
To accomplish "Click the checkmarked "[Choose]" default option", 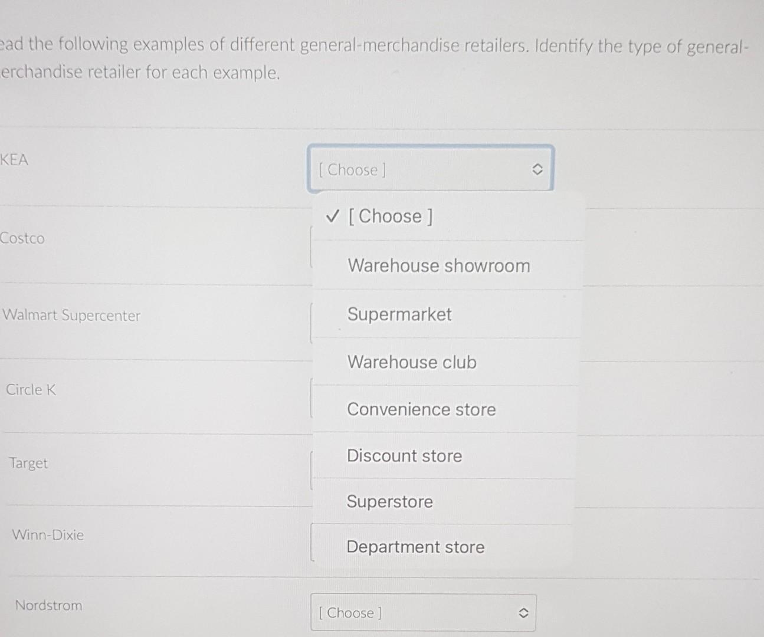I will coord(391,216).
